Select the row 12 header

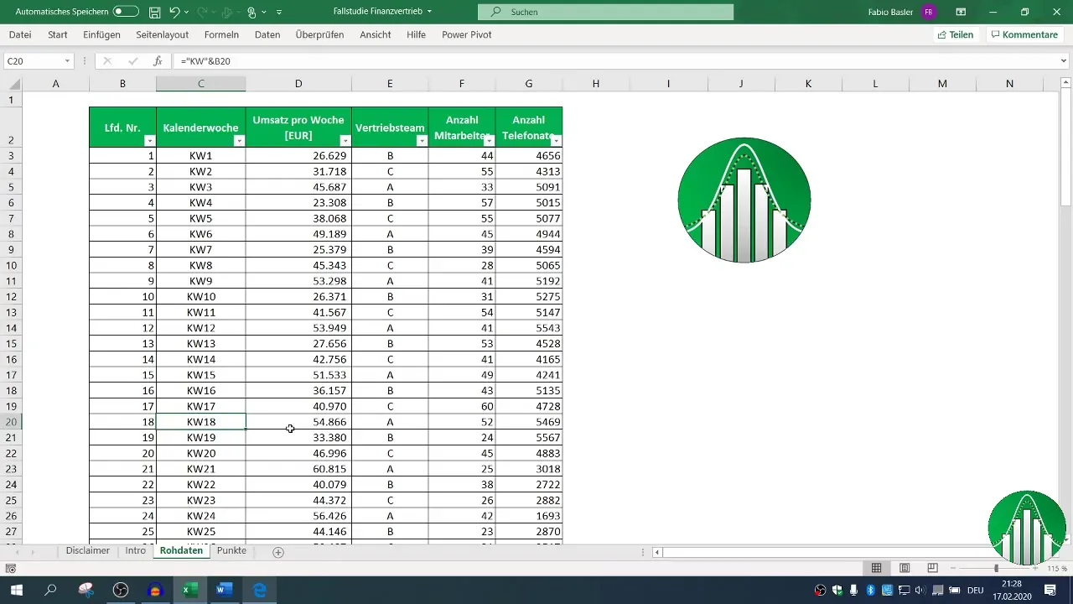click(x=11, y=297)
